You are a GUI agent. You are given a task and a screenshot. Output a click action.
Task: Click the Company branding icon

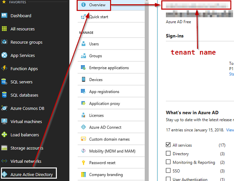(x=84, y=174)
